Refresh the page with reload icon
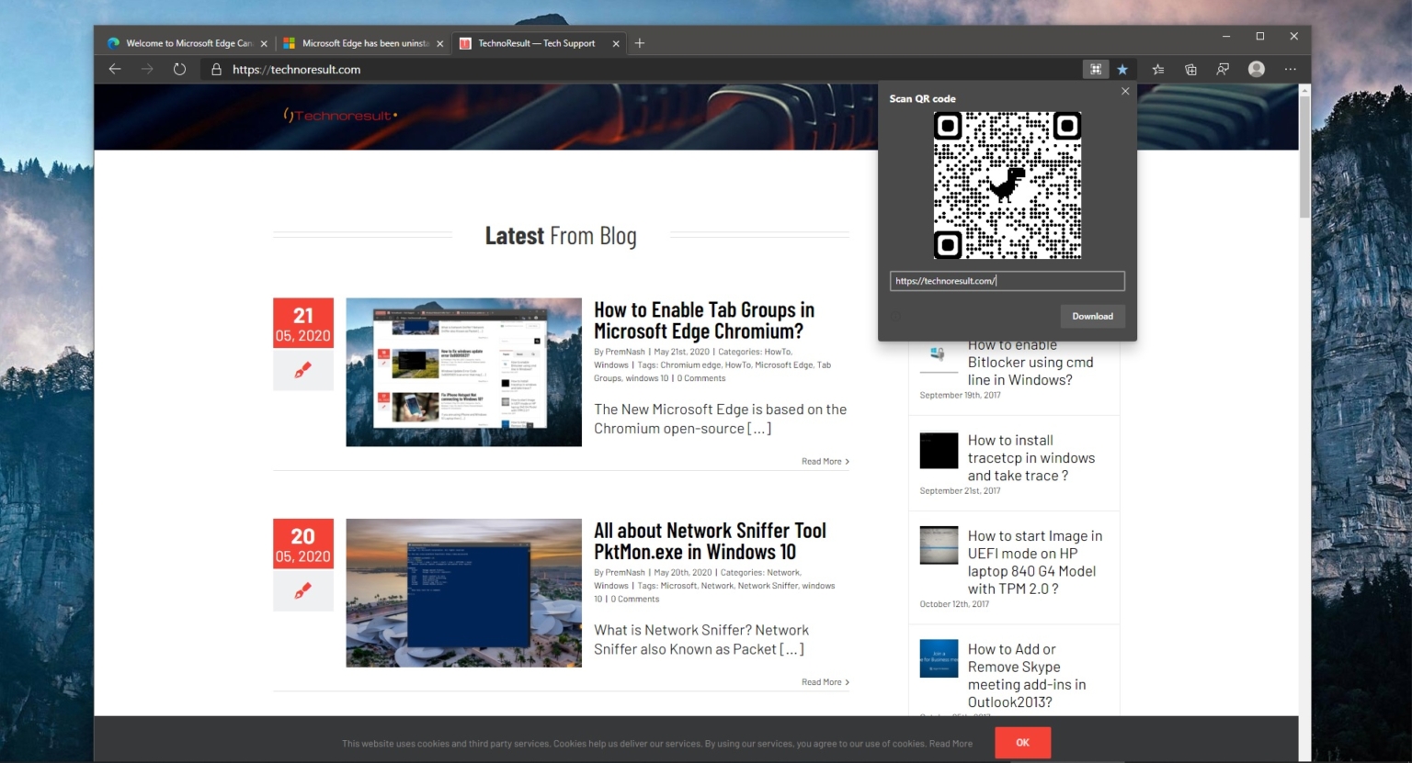The width and height of the screenshot is (1412, 763). click(x=179, y=69)
